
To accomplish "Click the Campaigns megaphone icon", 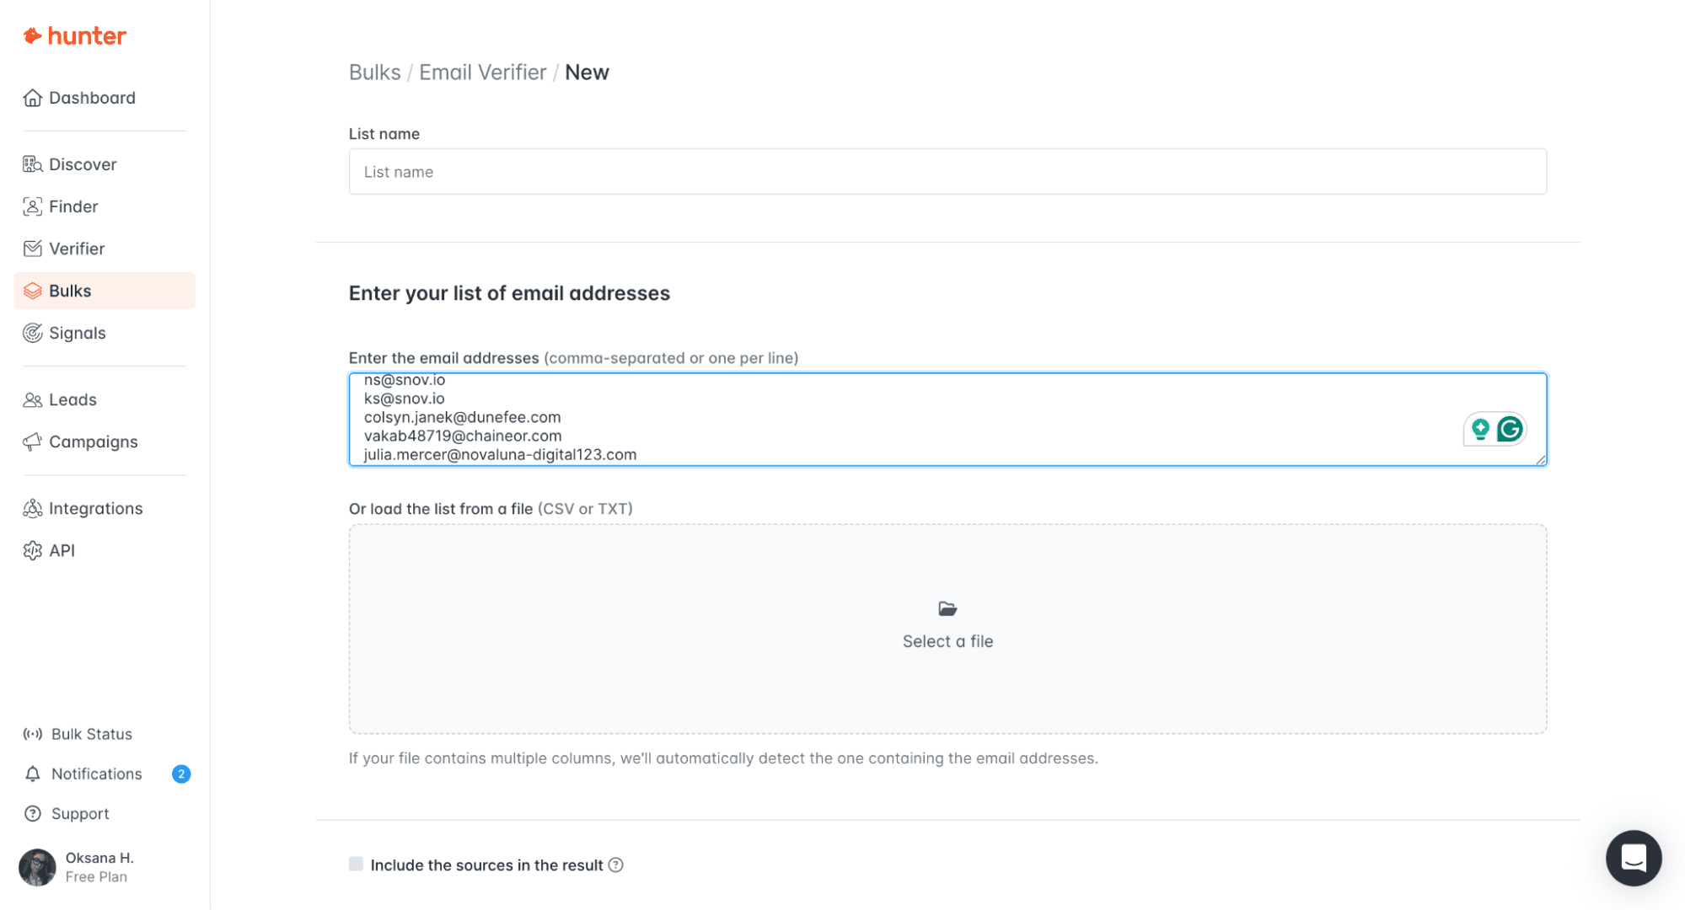I will 33,442.
